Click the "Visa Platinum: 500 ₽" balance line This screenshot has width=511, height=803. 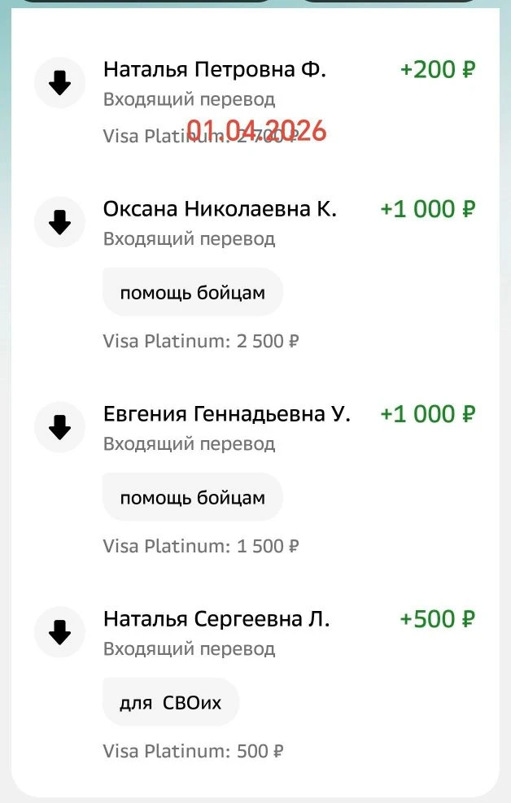(194, 751)
